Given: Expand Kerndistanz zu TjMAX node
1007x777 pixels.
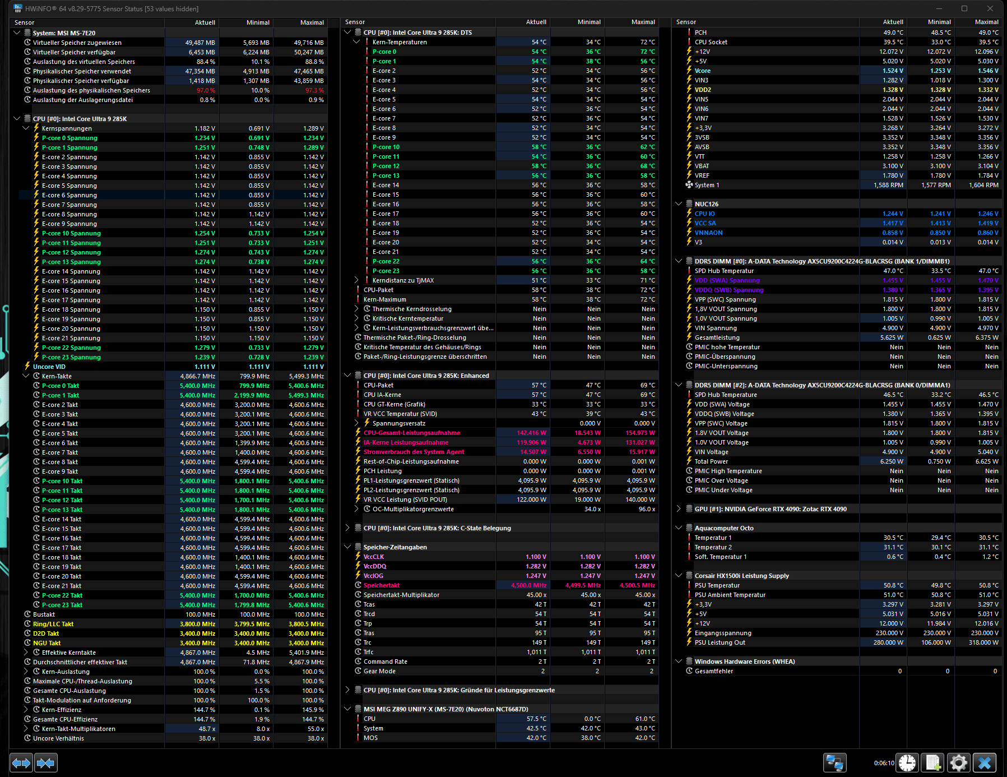Looking at the screenshot, I should tap(356, 280).
